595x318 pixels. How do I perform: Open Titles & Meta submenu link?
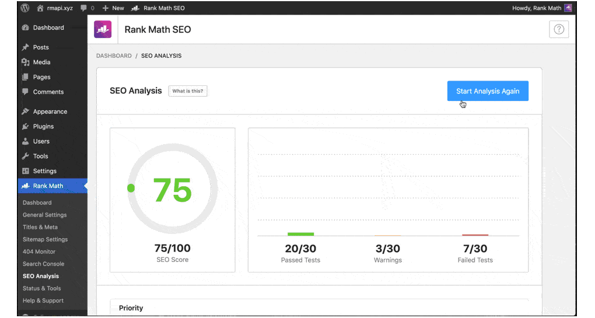tap(40, 227)
